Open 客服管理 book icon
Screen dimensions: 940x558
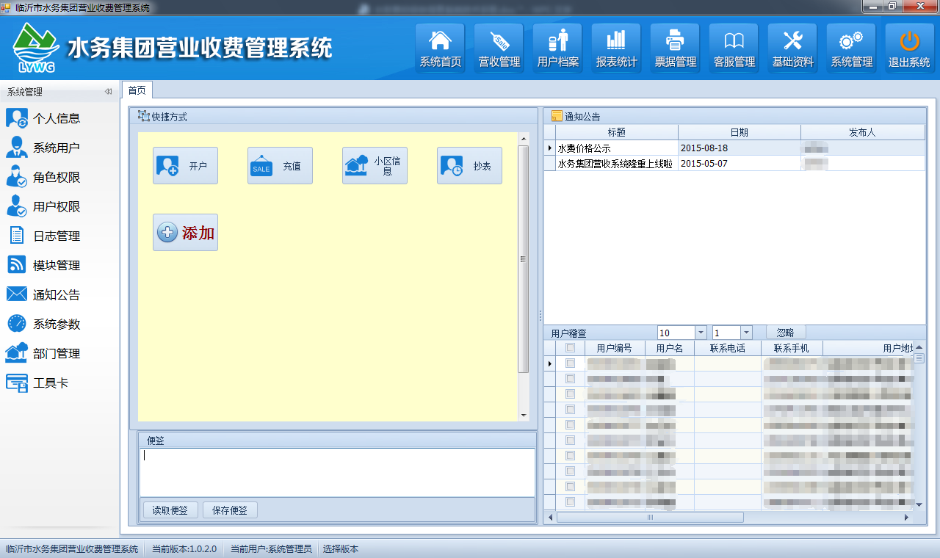click(734, 48)
